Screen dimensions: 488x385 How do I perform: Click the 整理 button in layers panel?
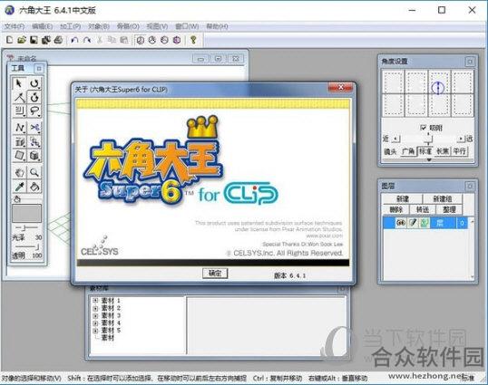tap(449, 210)
